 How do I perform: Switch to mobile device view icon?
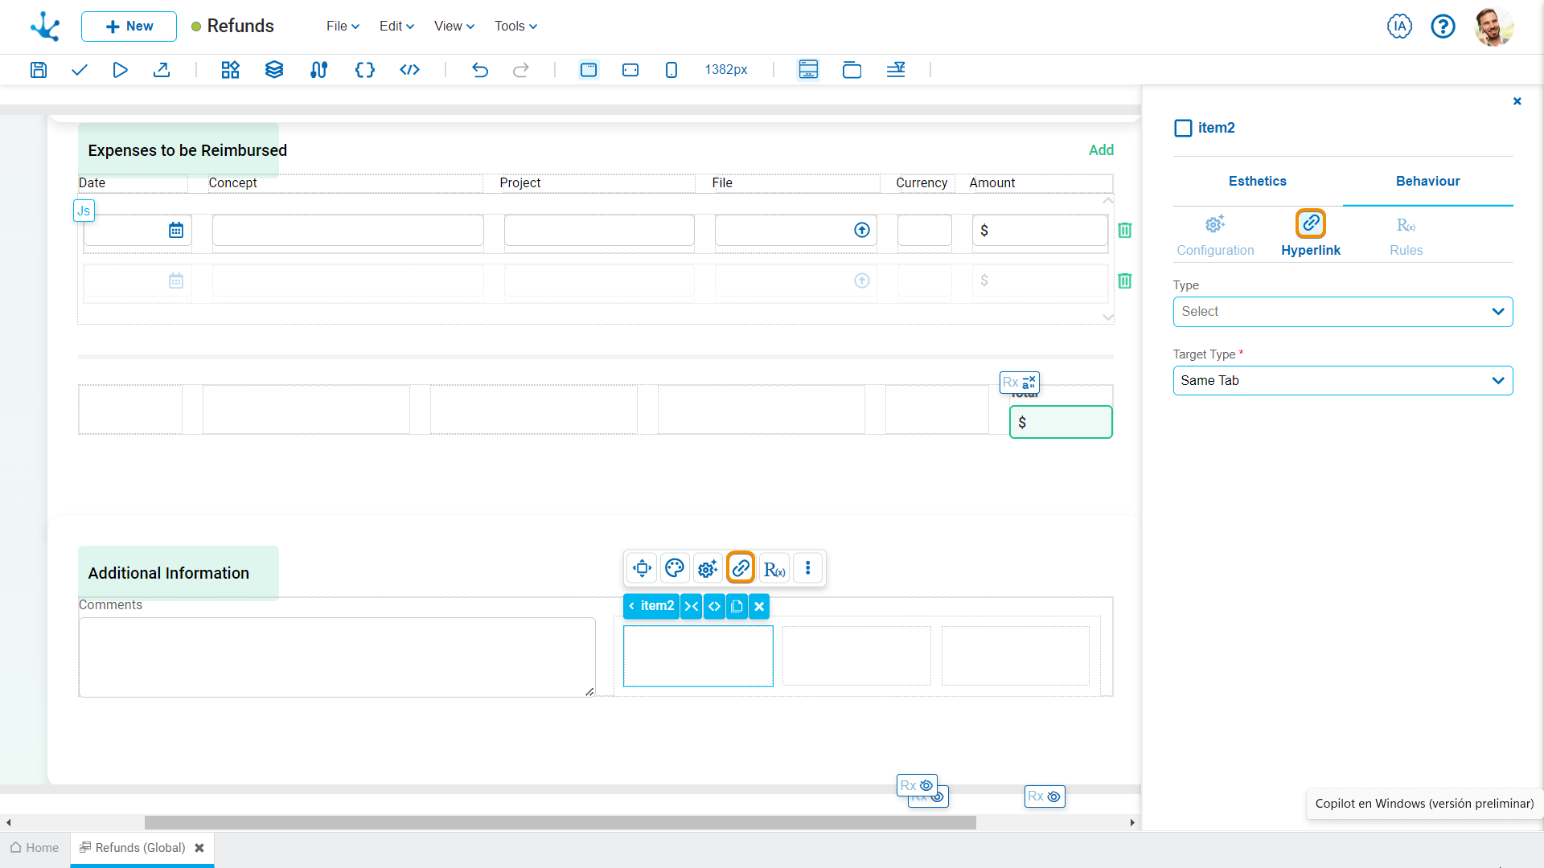pos(671,70)
